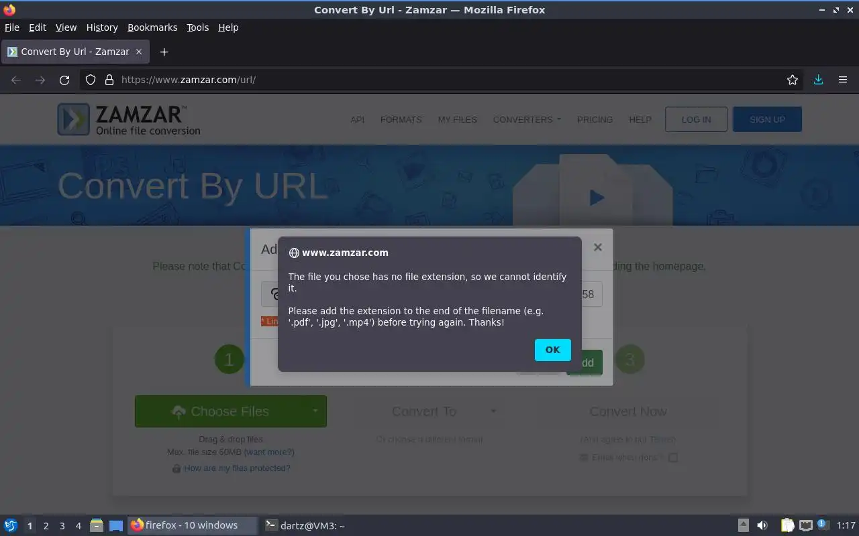
Task: Click the Zamzar logo
Action: click(x=128, y=119)
